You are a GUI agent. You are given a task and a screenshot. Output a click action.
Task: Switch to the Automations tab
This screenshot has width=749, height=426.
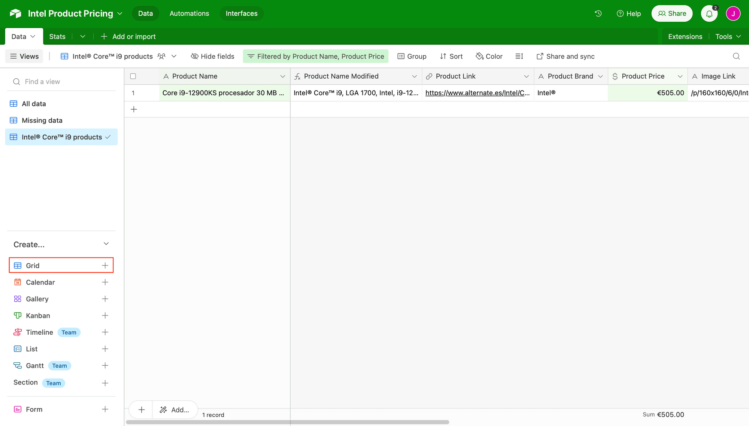[x=189, y=13]
